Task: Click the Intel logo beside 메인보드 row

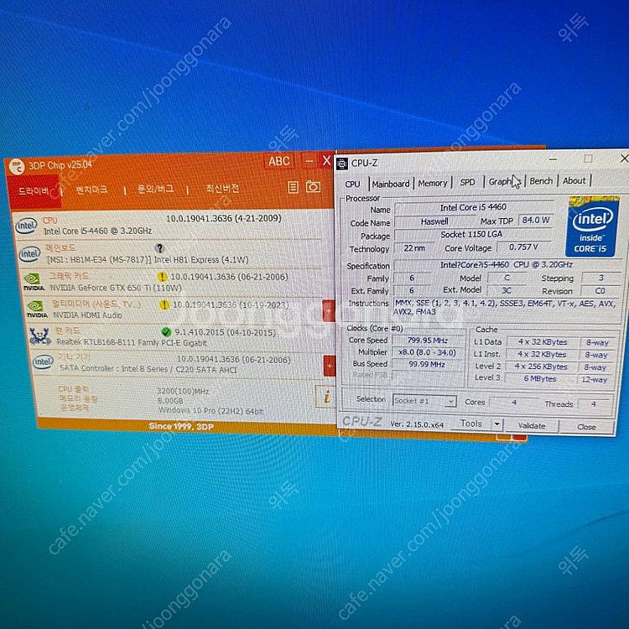Action: (x=30, y=254)
